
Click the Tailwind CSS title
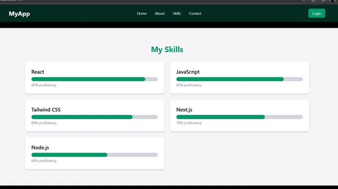pos(46,110)
